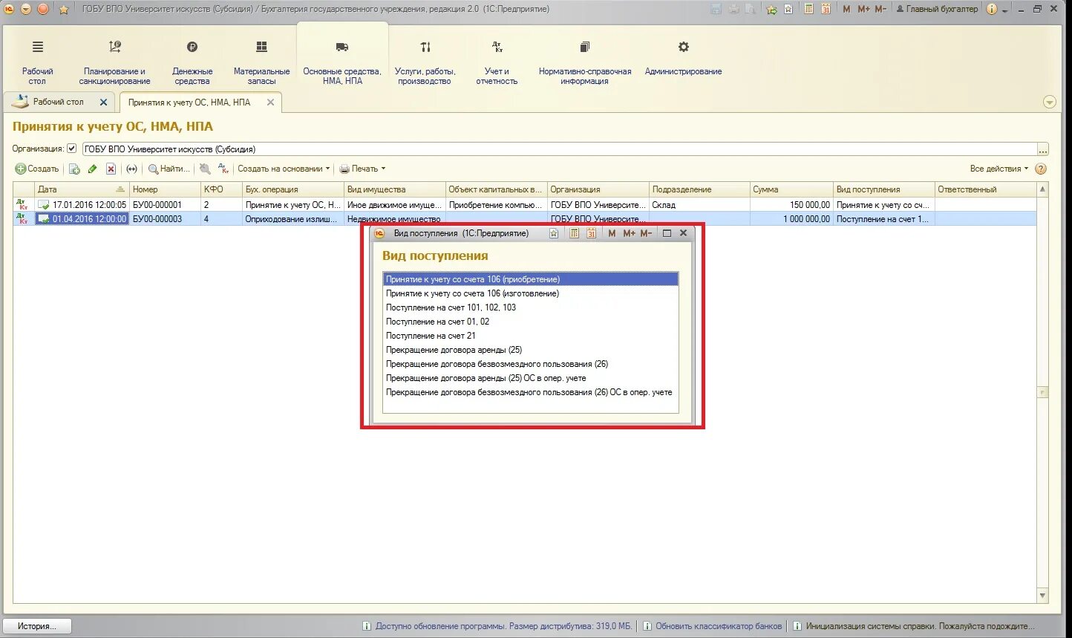Open the Денежные средства section
This screenshot has height=638, width=1072.
(192, 62)
